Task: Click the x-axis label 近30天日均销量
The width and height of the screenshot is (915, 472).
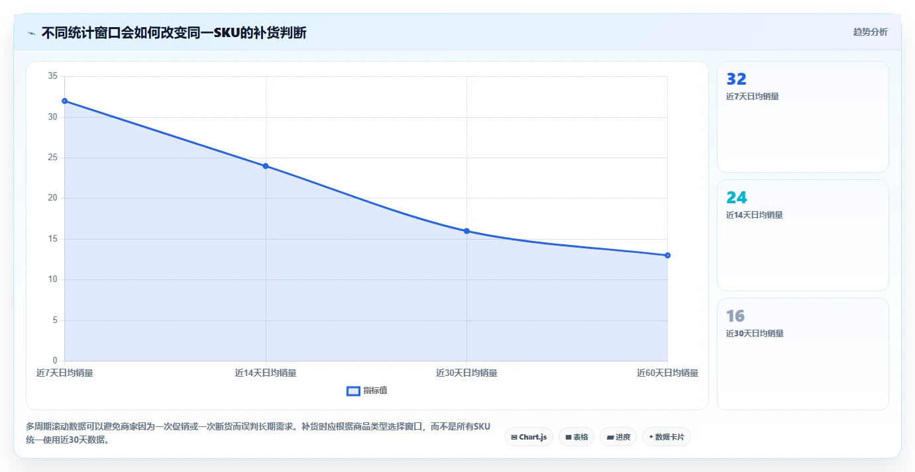Action: point(466,373)
